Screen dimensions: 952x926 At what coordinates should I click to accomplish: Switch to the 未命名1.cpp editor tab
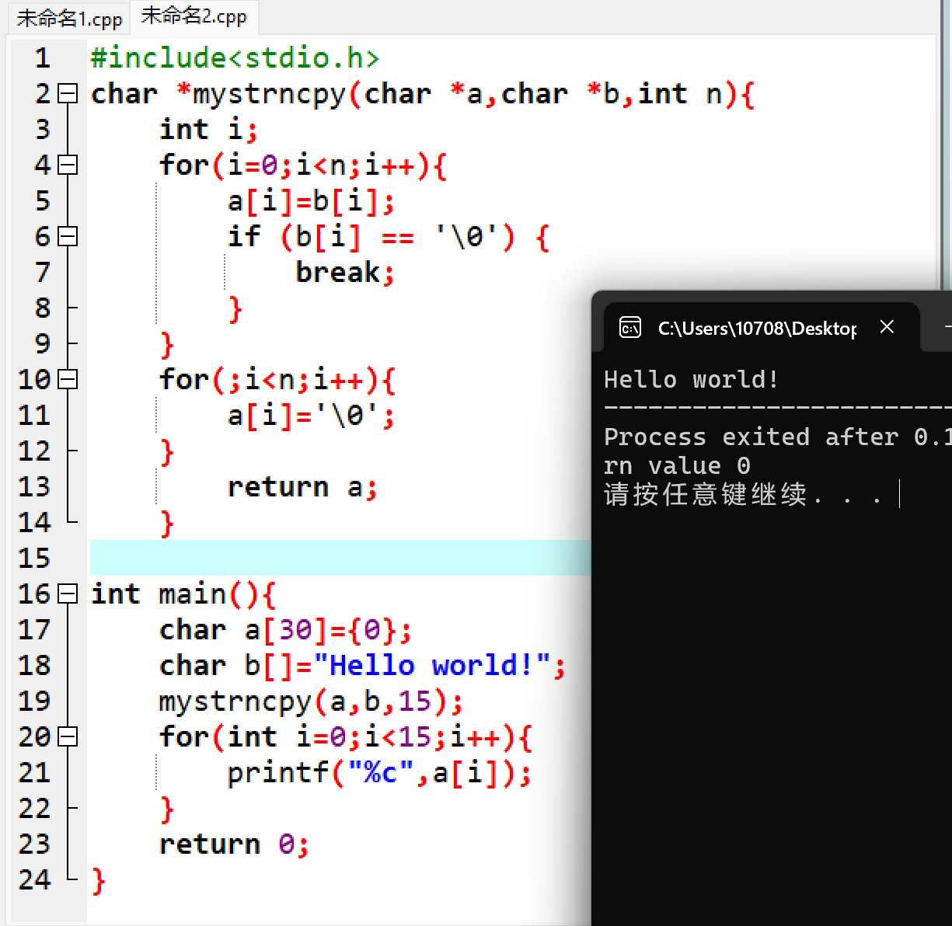69,18
